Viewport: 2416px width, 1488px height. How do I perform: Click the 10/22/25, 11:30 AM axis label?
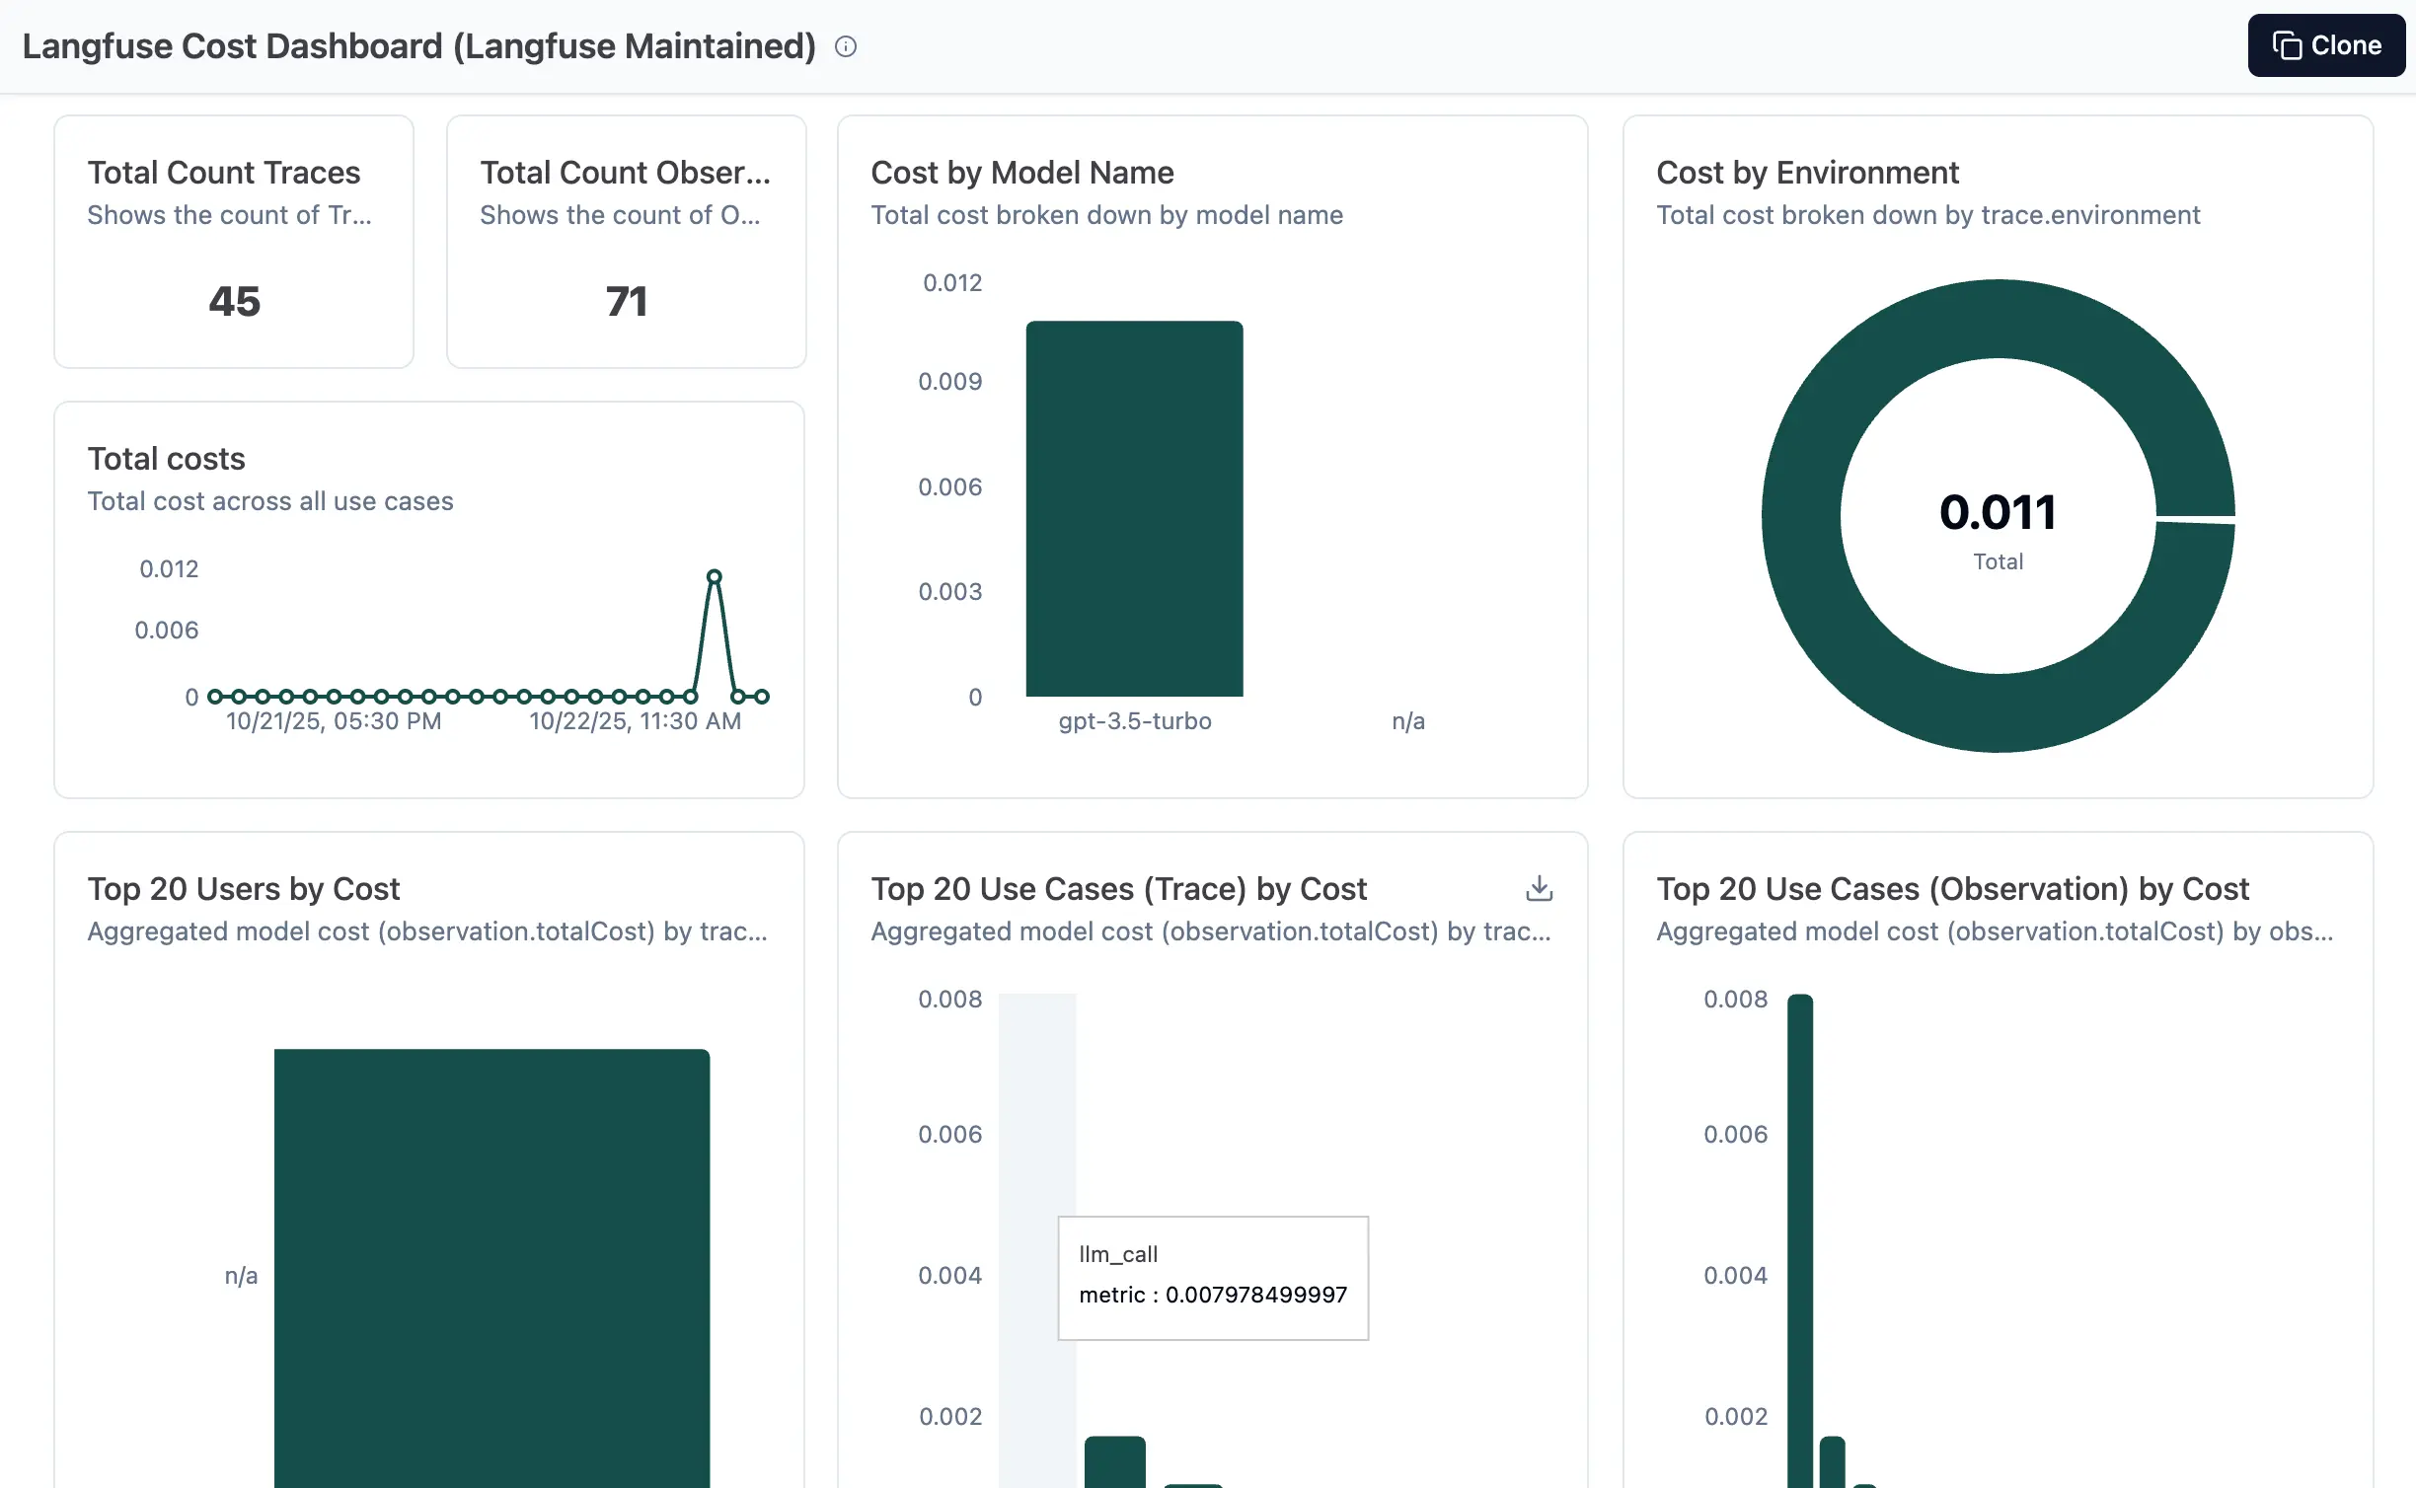pos(635,720)
